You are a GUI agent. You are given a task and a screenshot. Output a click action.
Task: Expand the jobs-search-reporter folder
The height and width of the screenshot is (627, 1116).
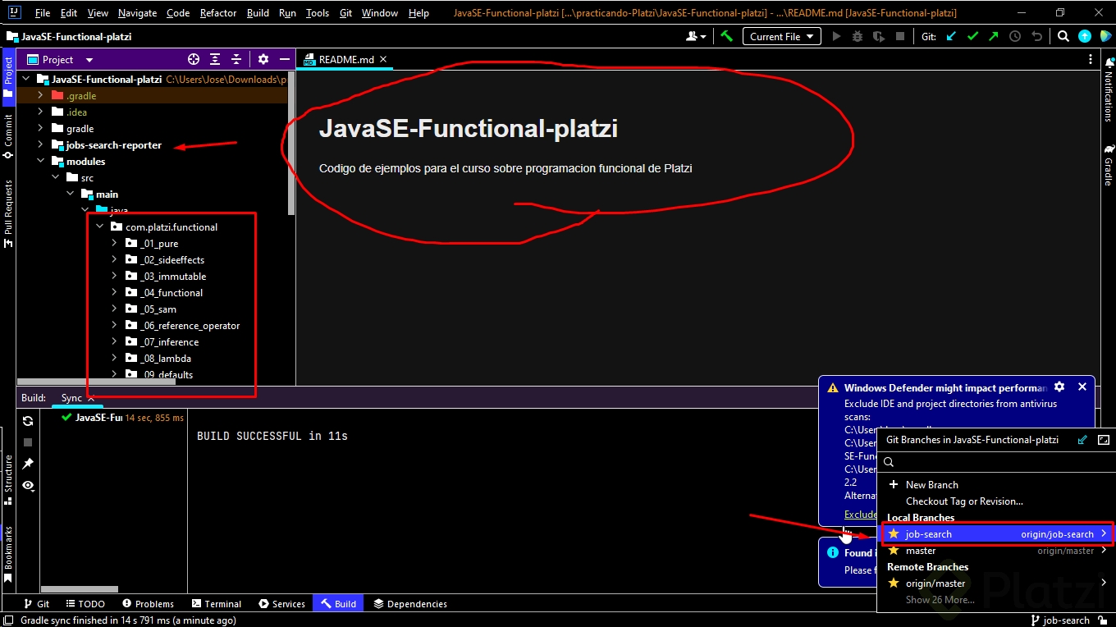[40, 145]
